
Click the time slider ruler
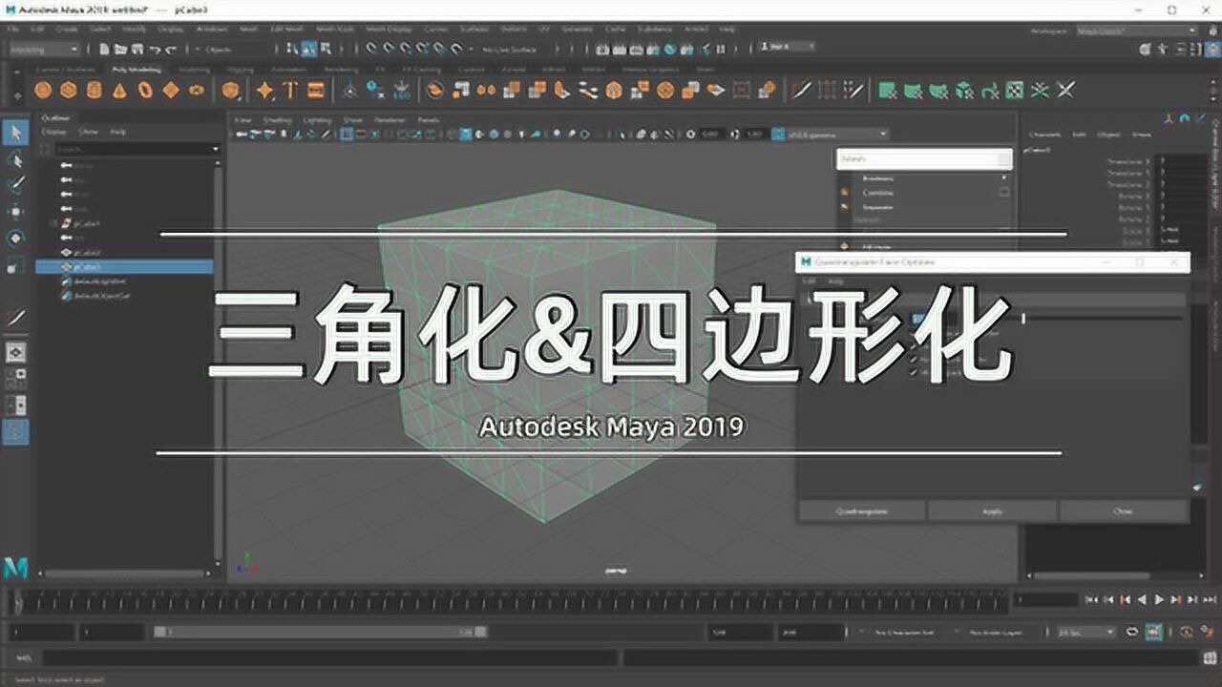(x=513, y=601)
